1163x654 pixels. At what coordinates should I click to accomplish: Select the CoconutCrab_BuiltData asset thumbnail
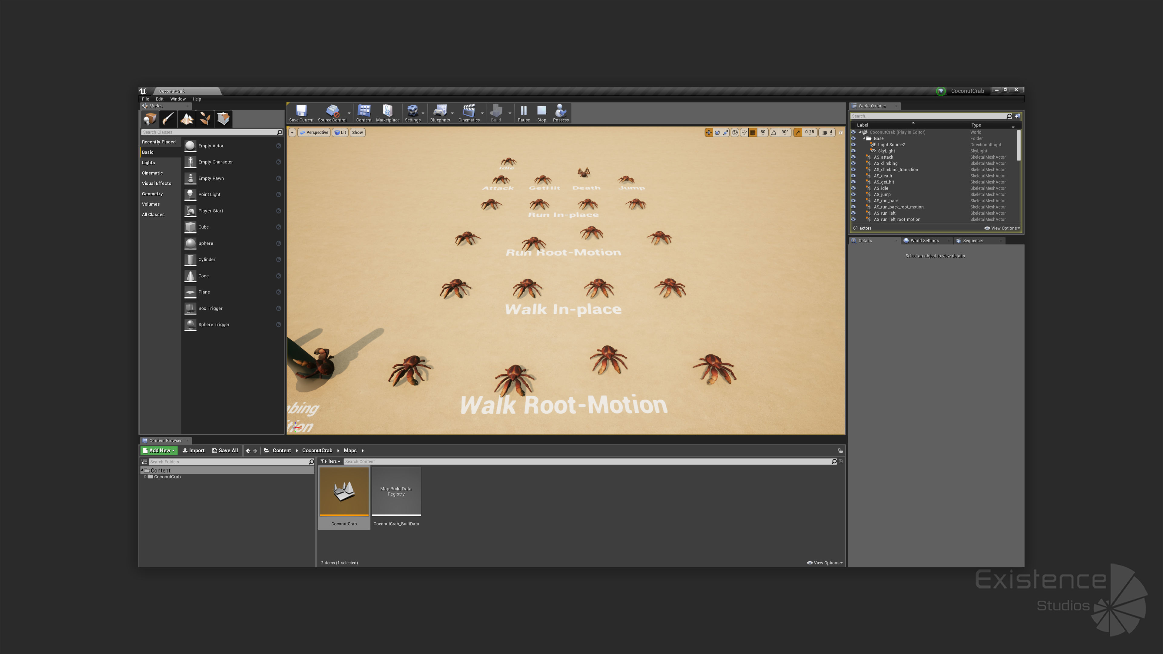coord(396,491)
